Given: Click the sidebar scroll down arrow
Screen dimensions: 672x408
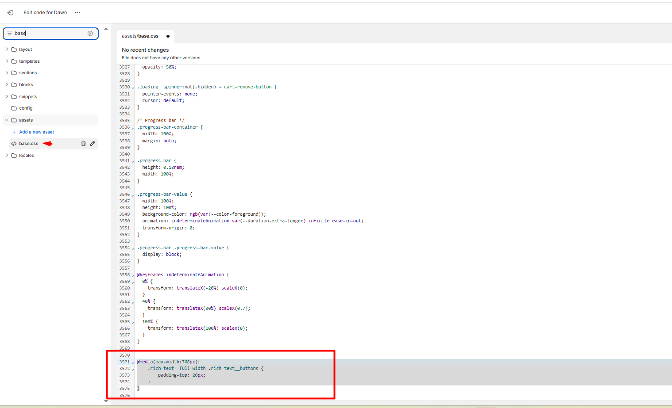Looking at the screenshot, I should click(106, 401).
